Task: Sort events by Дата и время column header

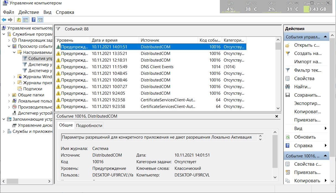Action: click(114, 40)
